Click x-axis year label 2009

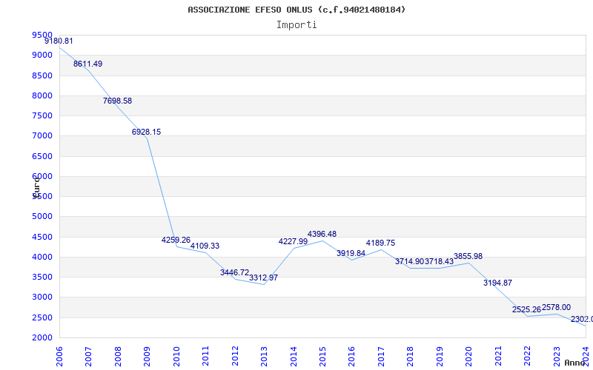(147, 357)
